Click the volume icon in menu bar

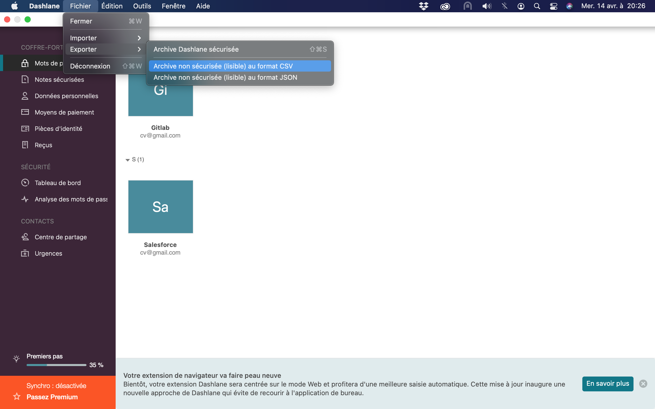[x=487, y=6]
